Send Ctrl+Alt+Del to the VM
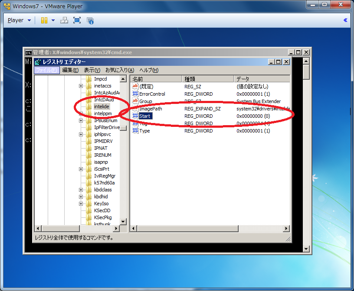The width and height of the screenshot is (354, 291). 64,20
